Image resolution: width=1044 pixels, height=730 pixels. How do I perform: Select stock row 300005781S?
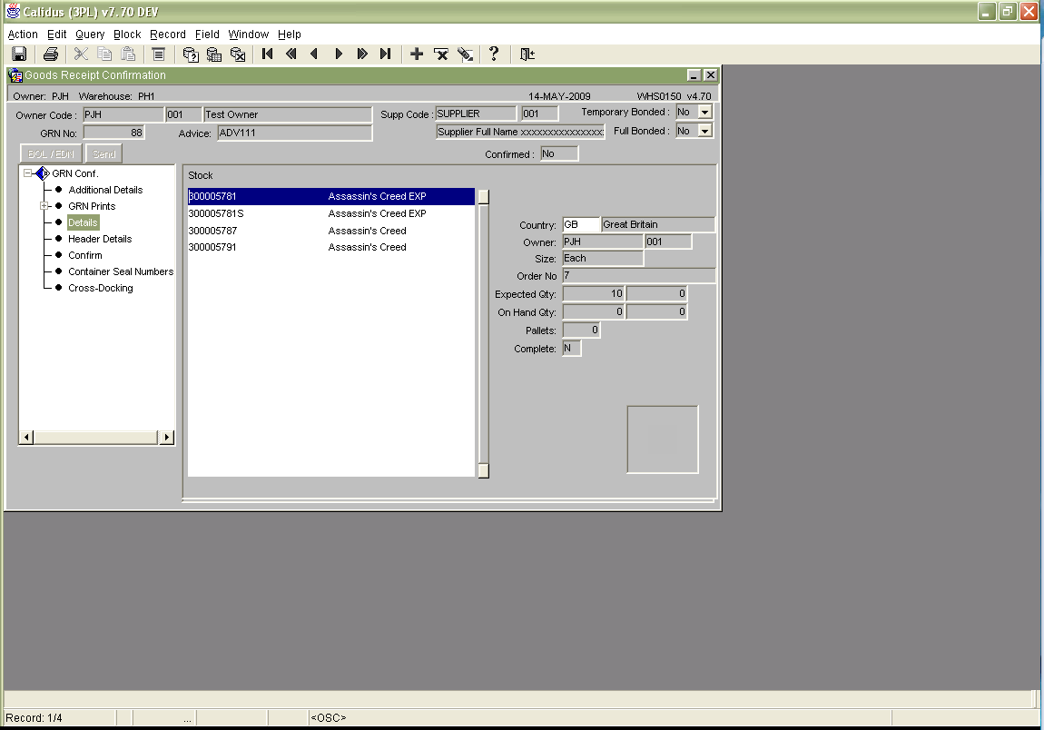click(331, 213)
